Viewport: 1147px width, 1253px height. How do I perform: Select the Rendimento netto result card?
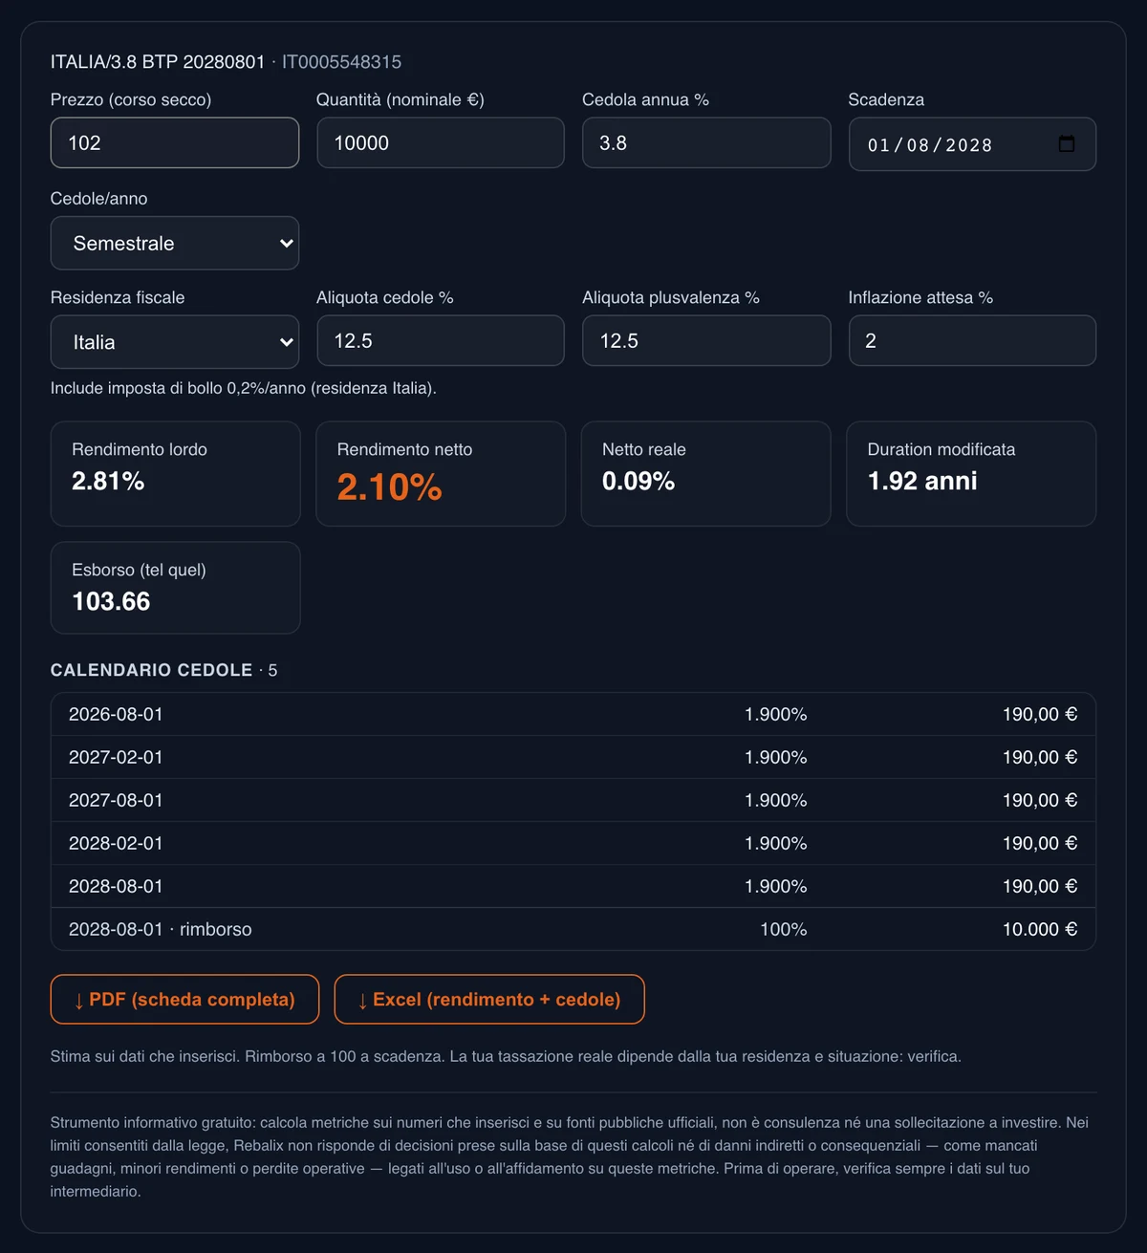click(441, 474)
